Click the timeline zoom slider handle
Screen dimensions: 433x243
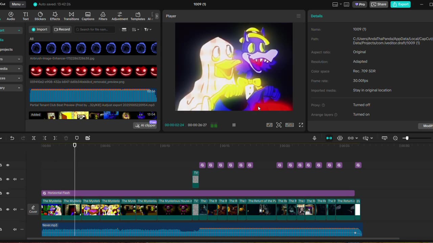point(407,138)
